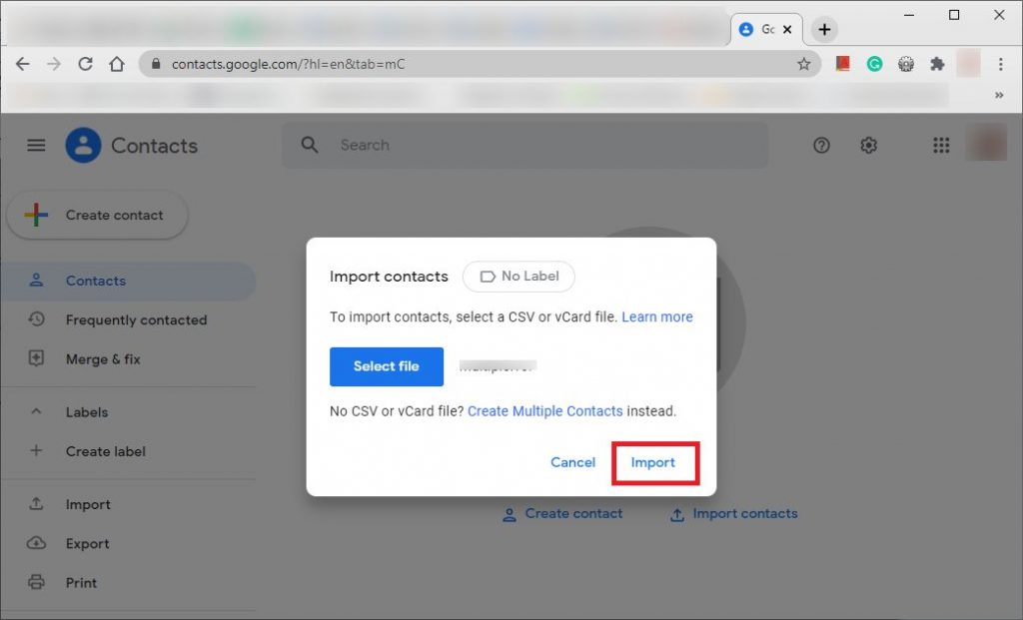The width and height of the screenshot is (1023, 620).
Task: Open the Learn more link
Action: coord(656,316)
